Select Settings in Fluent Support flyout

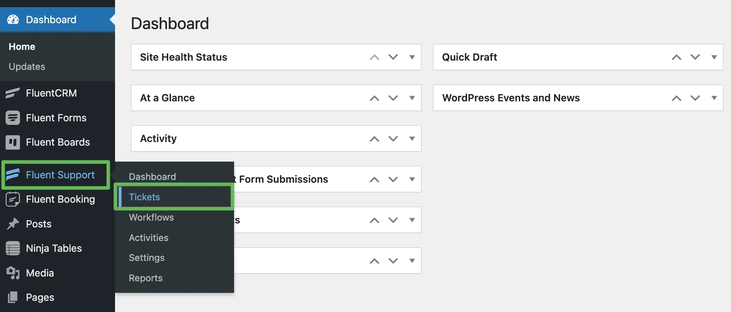(147, 258)
